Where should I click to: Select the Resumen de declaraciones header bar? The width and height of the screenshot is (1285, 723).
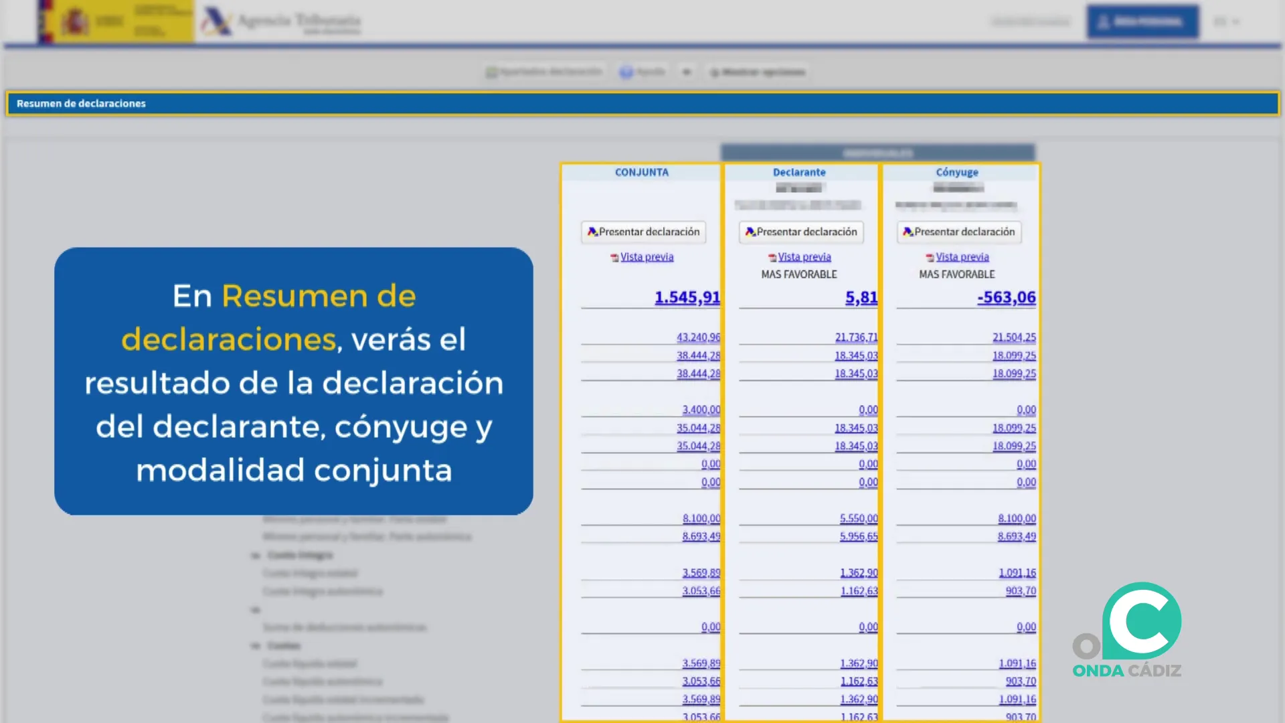click(80, 104)
